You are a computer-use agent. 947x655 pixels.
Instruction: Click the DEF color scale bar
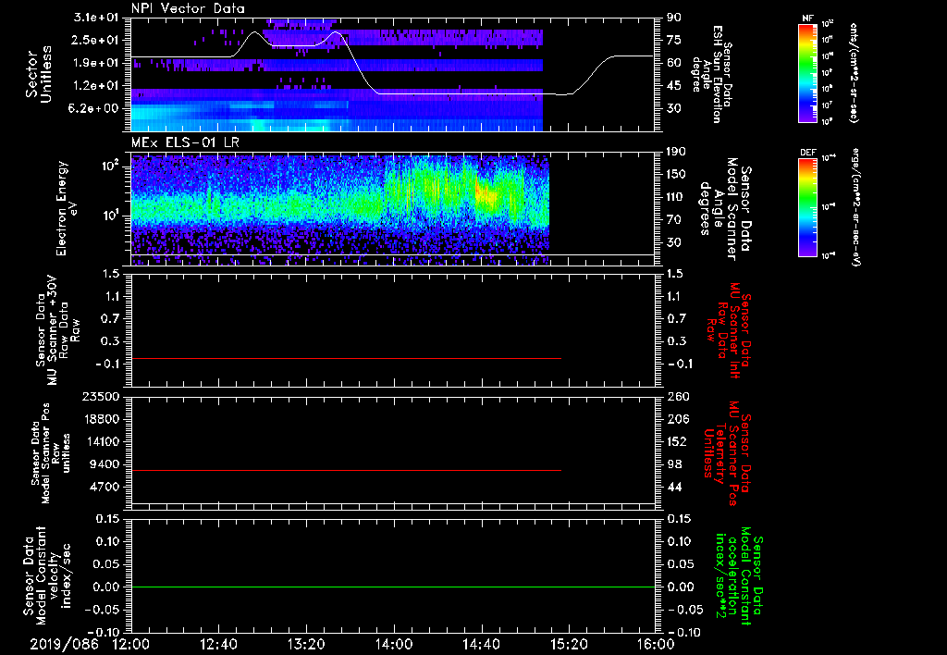pos(807,207)
